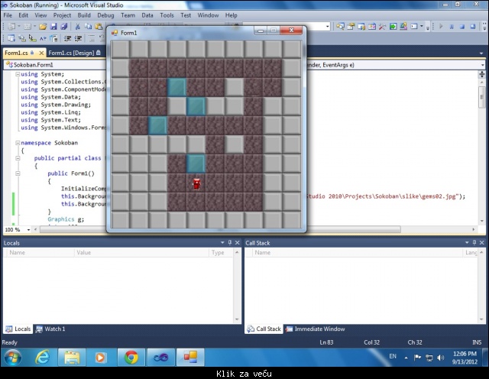This screenshot has width=489, height=379.
Task: Open the Build menu
Action: pos(84,15)
